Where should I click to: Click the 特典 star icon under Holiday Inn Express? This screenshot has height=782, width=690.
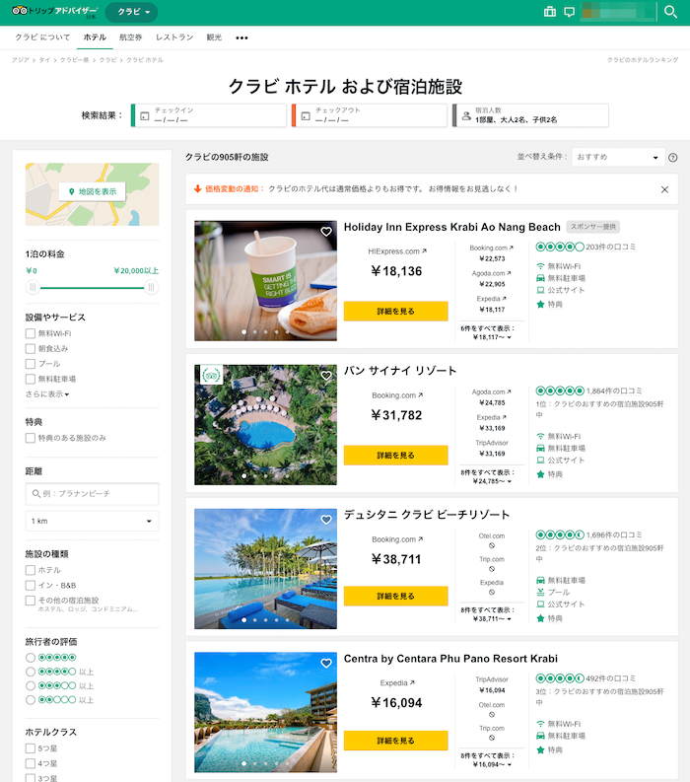[x=540, y=305]
